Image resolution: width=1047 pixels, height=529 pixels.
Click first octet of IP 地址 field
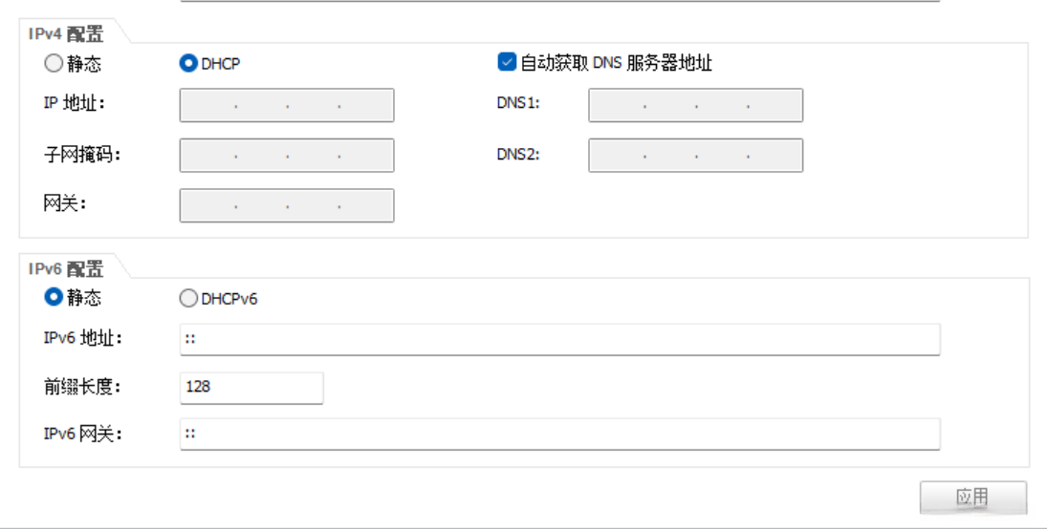[x=208, y=105]
